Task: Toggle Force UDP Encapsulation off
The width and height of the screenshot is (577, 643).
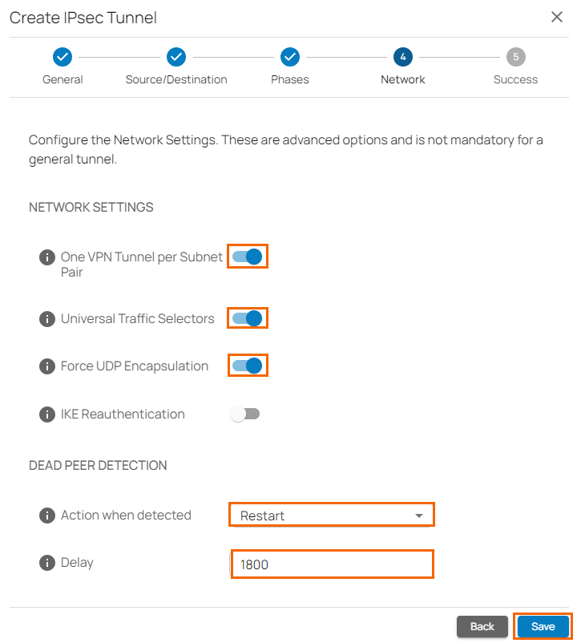Action: [247, 366]
